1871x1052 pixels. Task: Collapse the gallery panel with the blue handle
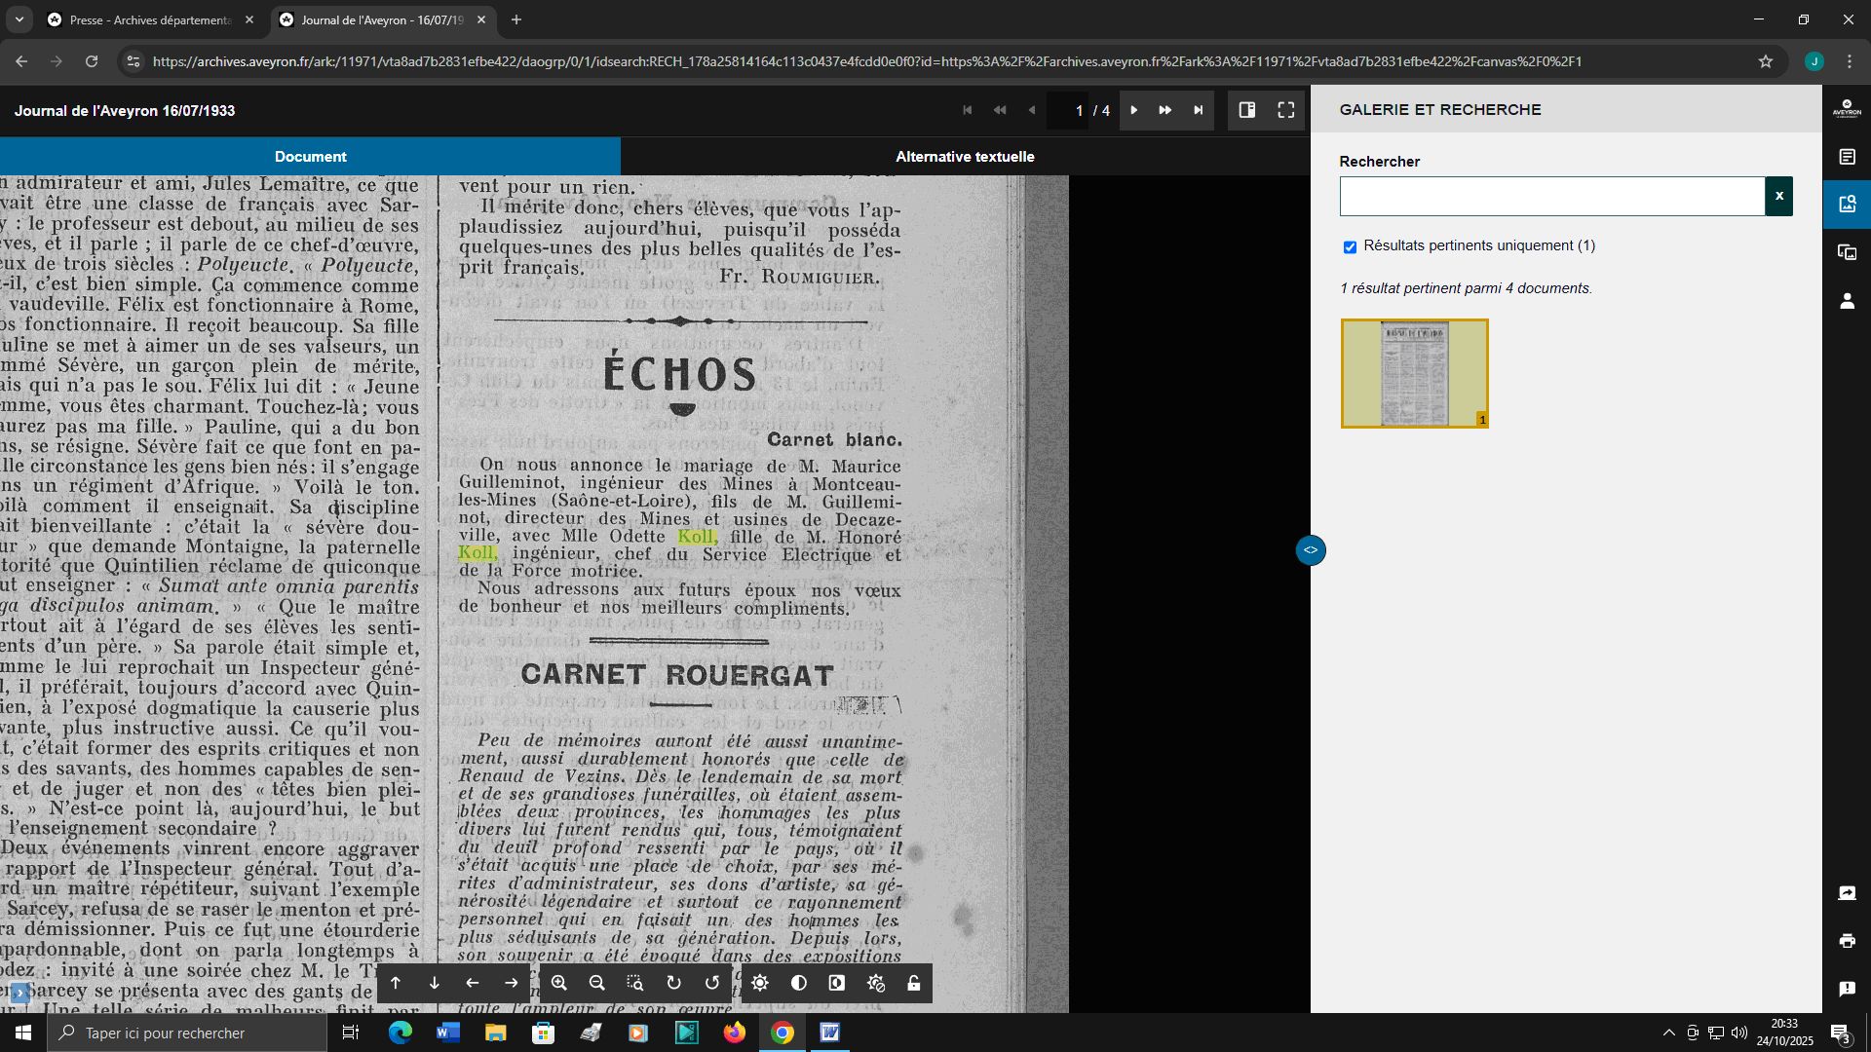[x=1310, y=550]
